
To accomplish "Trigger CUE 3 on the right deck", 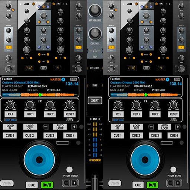I will (x=155, y=135).
